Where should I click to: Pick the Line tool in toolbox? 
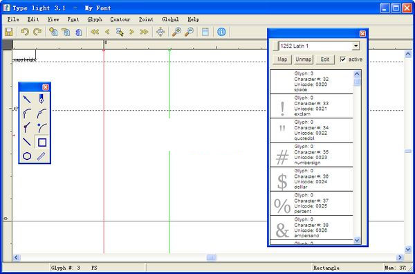(x=27, y=142)
